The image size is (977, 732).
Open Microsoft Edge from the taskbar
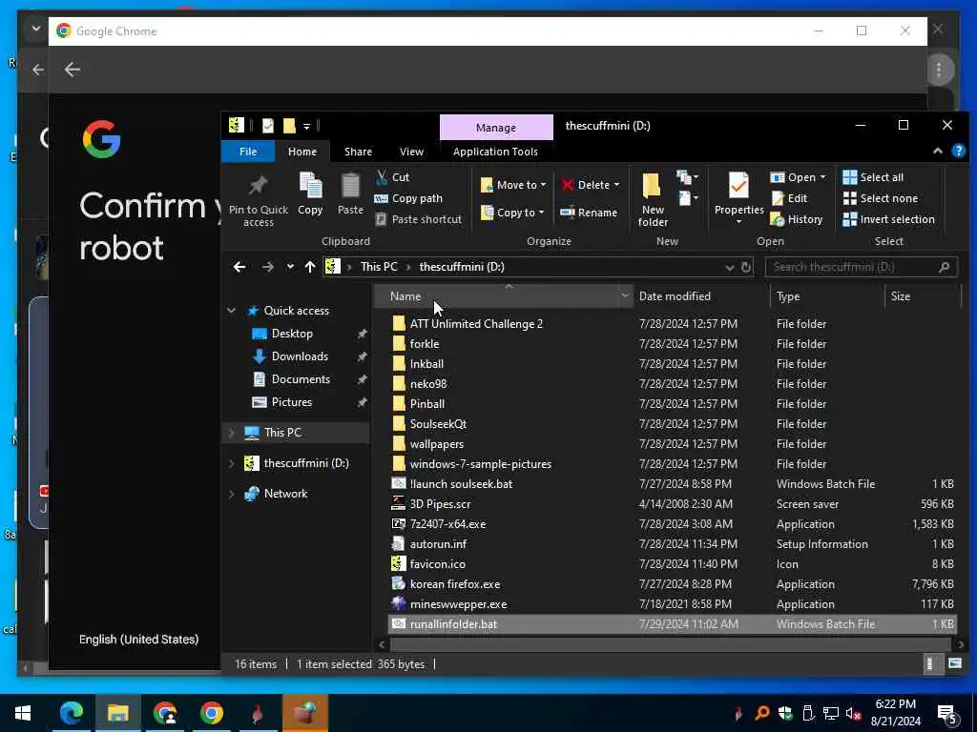coord(71,713)
